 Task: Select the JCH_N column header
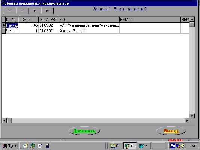tap(28, 20)
